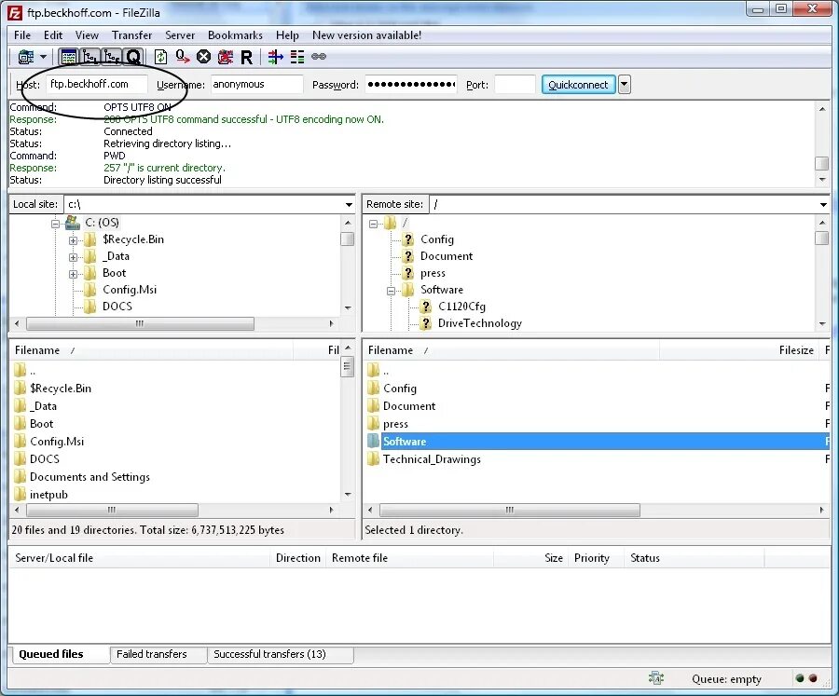Open the Help menu
Viewport: 839px width, 696px height.
pyautogui.click(x=287, y=35)
